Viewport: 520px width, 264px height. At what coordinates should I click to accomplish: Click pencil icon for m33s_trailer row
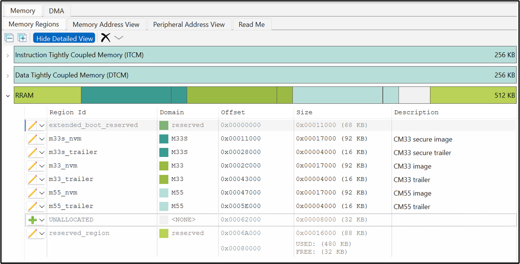(32, 152)
